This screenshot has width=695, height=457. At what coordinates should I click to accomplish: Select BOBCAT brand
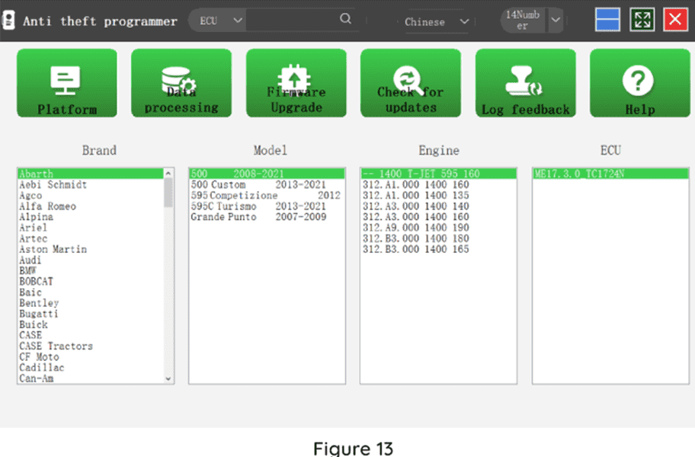[91, 282]
